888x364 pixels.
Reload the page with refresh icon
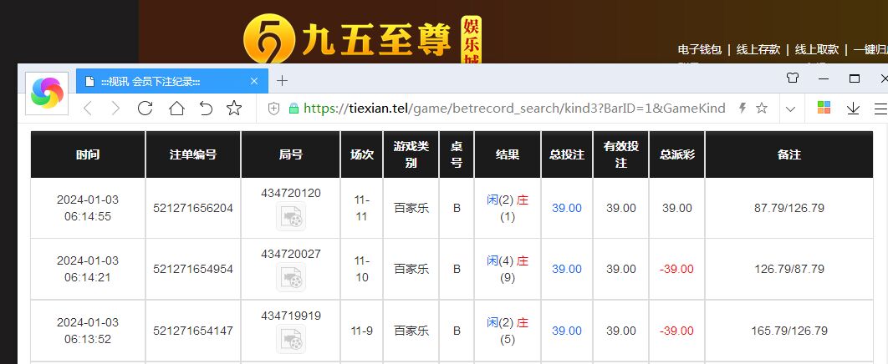tap(145, 108)
